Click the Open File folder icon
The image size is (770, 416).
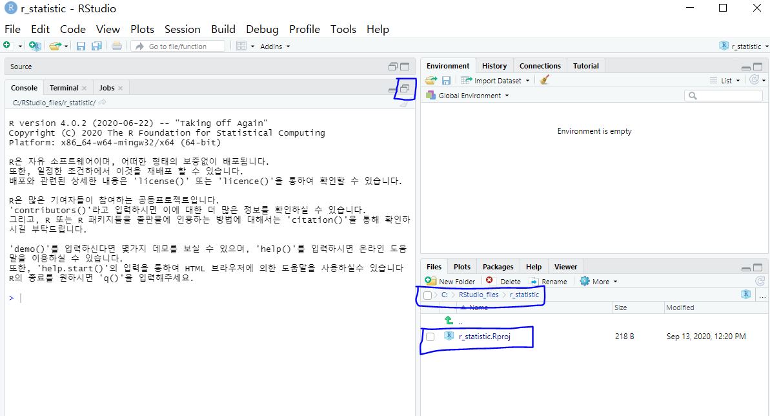(x=55, y=46)
